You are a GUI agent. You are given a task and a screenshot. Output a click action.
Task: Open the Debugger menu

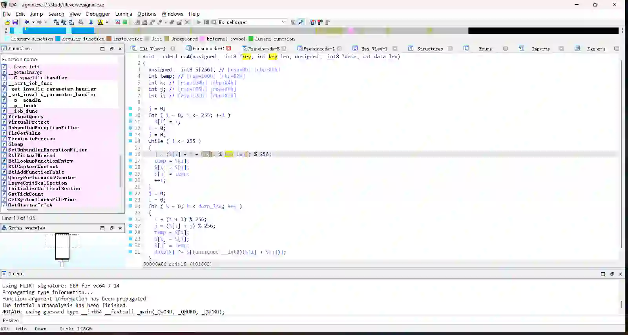(x=98, y=14)
